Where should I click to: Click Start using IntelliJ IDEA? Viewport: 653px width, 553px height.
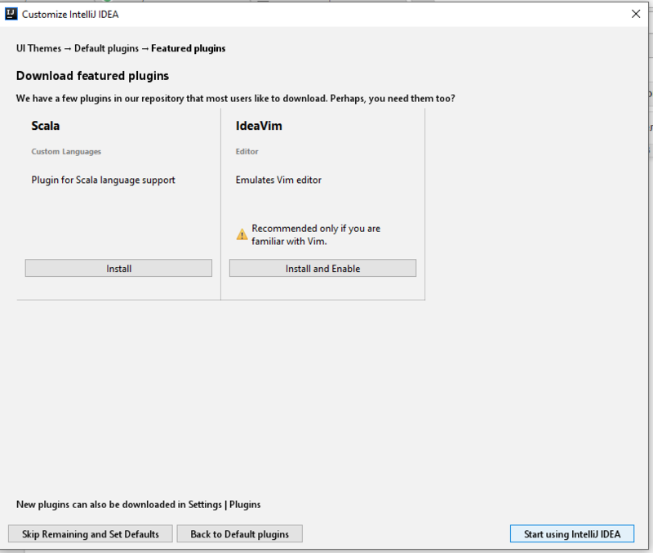[x=572, y=534]
